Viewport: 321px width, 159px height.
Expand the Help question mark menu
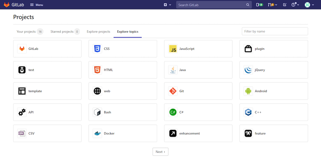pos(295,5)
